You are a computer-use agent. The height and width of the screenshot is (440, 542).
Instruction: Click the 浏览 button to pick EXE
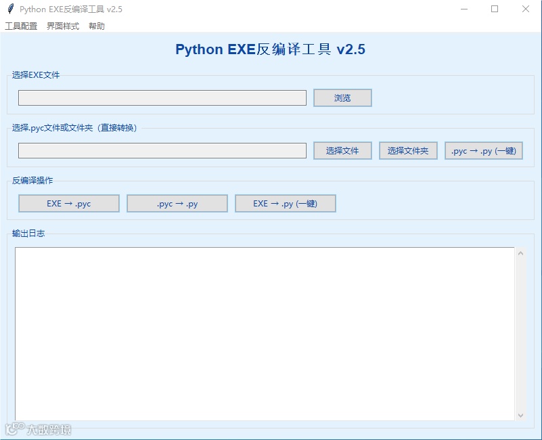point(342,98)
